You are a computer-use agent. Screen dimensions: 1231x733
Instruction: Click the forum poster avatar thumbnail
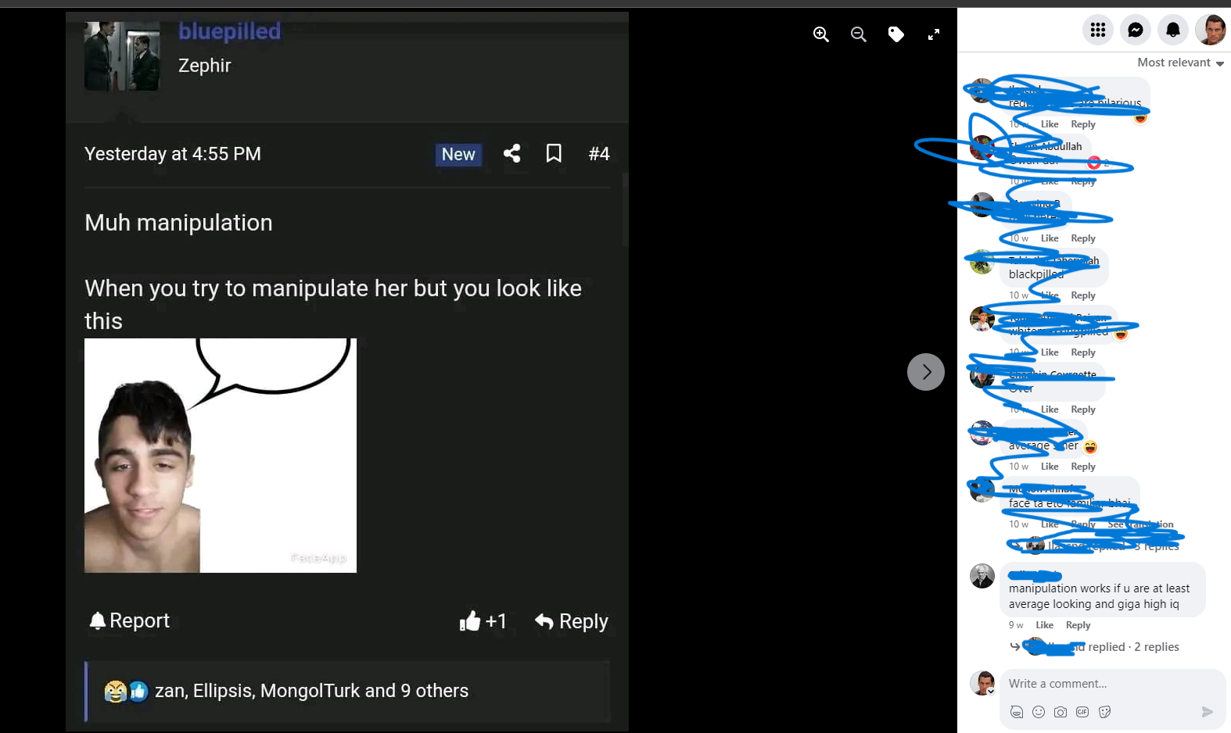(x=122, y=56)
